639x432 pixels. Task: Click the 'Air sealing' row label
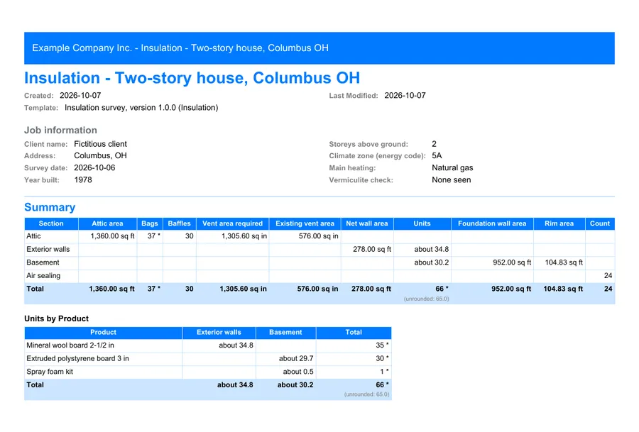[43, 276]
